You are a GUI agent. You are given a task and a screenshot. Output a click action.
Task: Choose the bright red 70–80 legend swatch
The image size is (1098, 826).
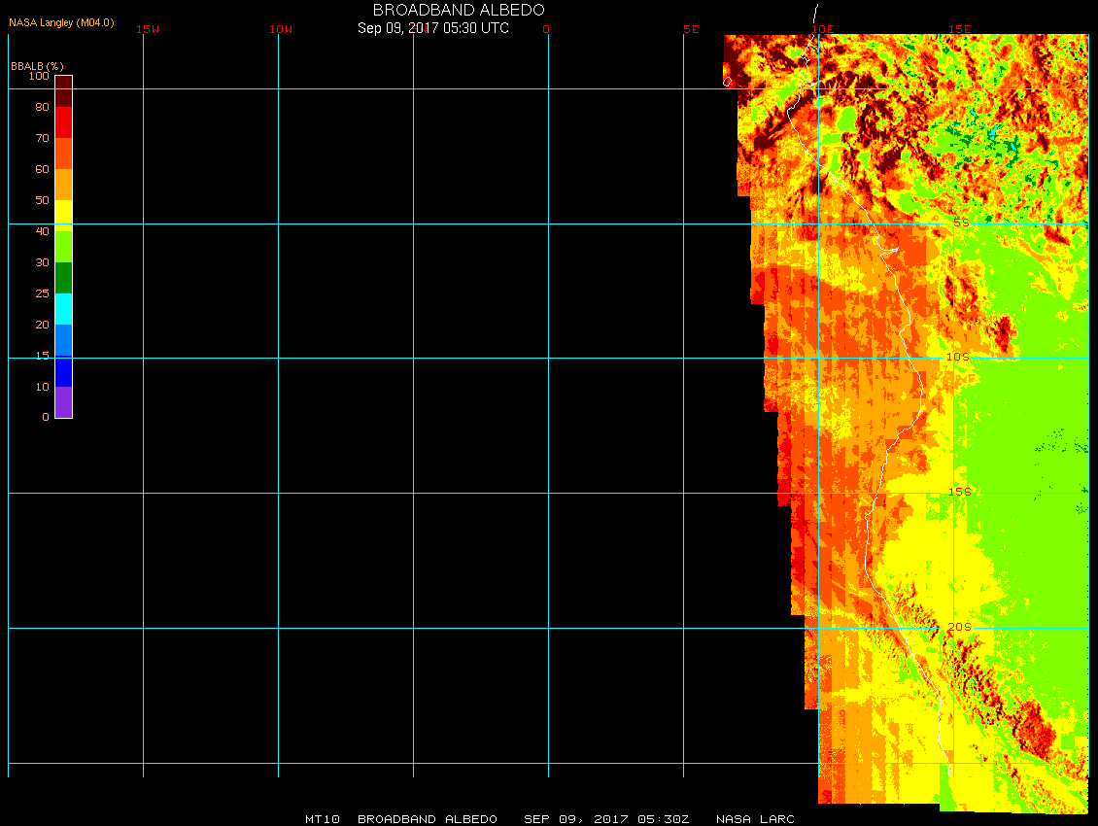tap(63, 122)
